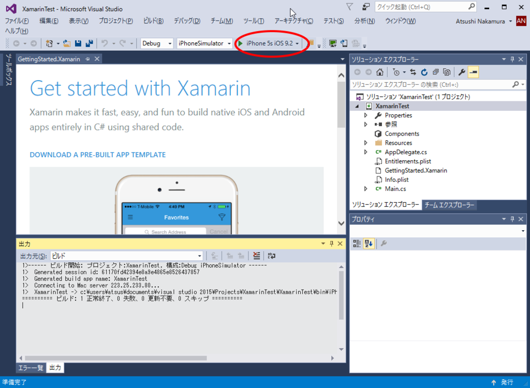530x388 pixels.
Task: Click the Pending Changes Filter clock icon
Action: (x=396, y=72)
